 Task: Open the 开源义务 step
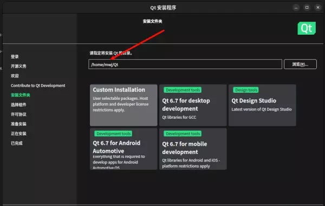[18, 66]
